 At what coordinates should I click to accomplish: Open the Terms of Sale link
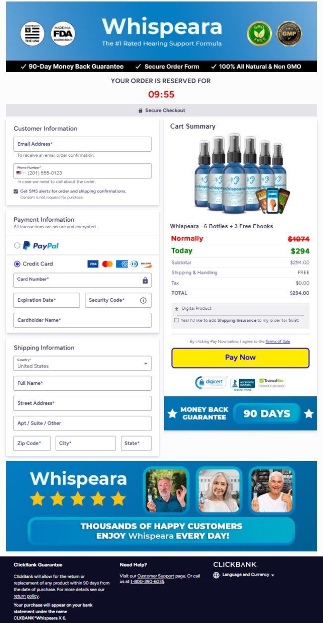(x=278, y=342)
